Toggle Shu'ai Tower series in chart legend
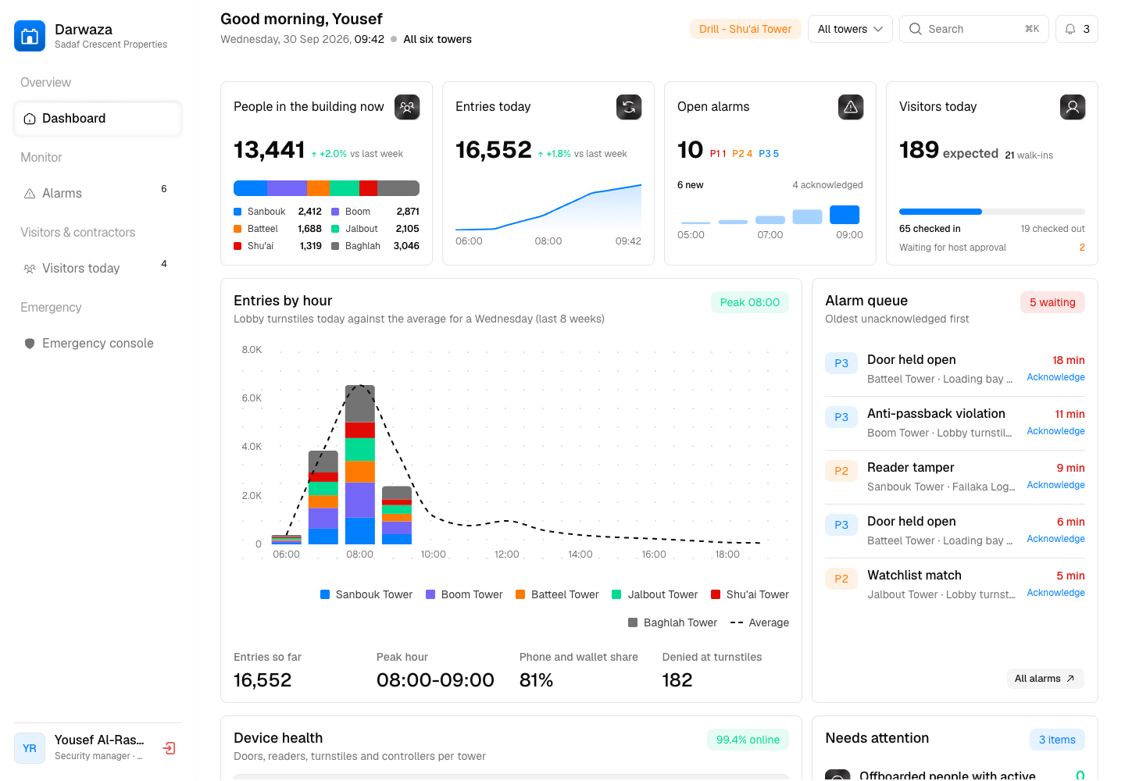This screenshot has width=1125, height=781. (x=750, y=594)
